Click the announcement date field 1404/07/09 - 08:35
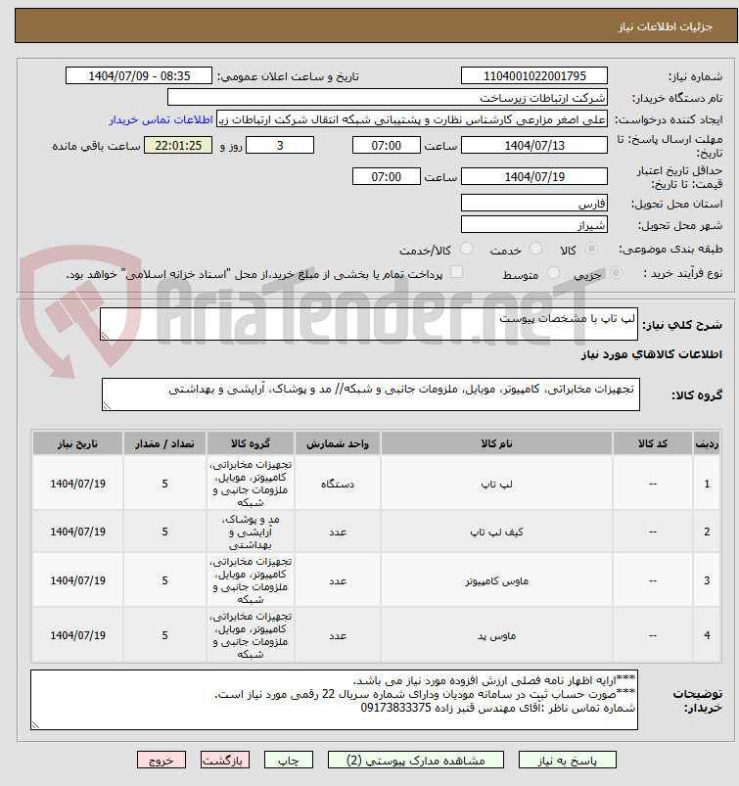 (x=139, y=75)
